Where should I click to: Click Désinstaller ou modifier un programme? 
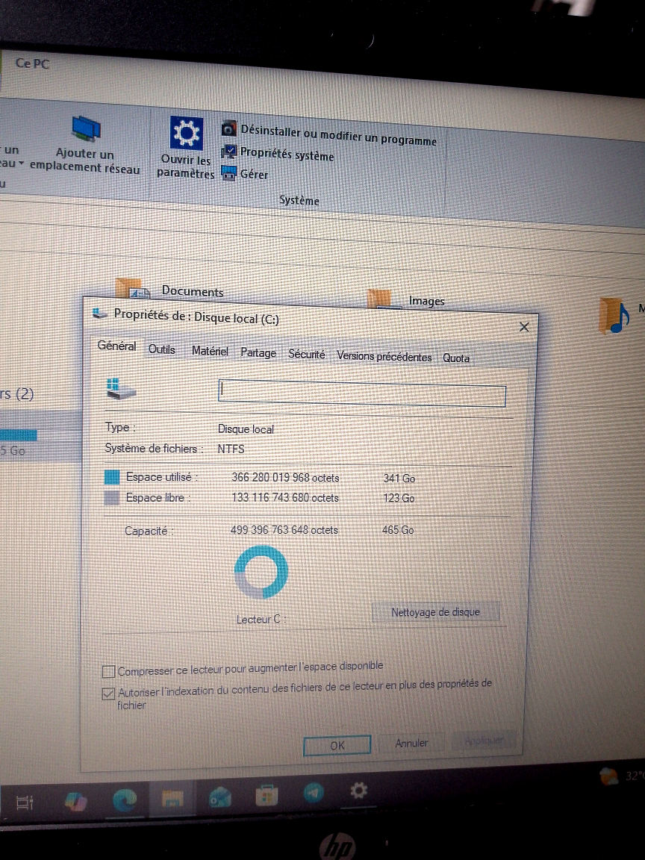(330, 135)
